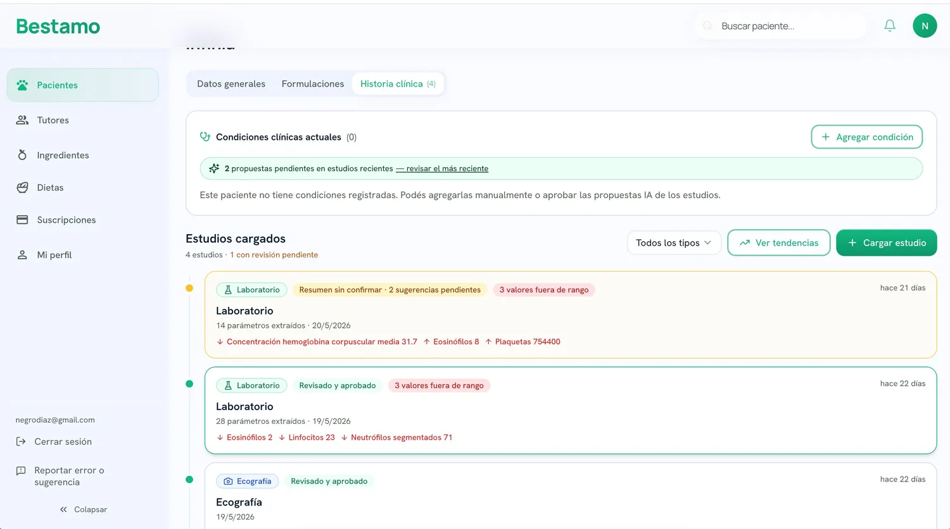950x529 pixels.
Task: Click the people icon beside Tutores
Action: click(x=22, y=120)
